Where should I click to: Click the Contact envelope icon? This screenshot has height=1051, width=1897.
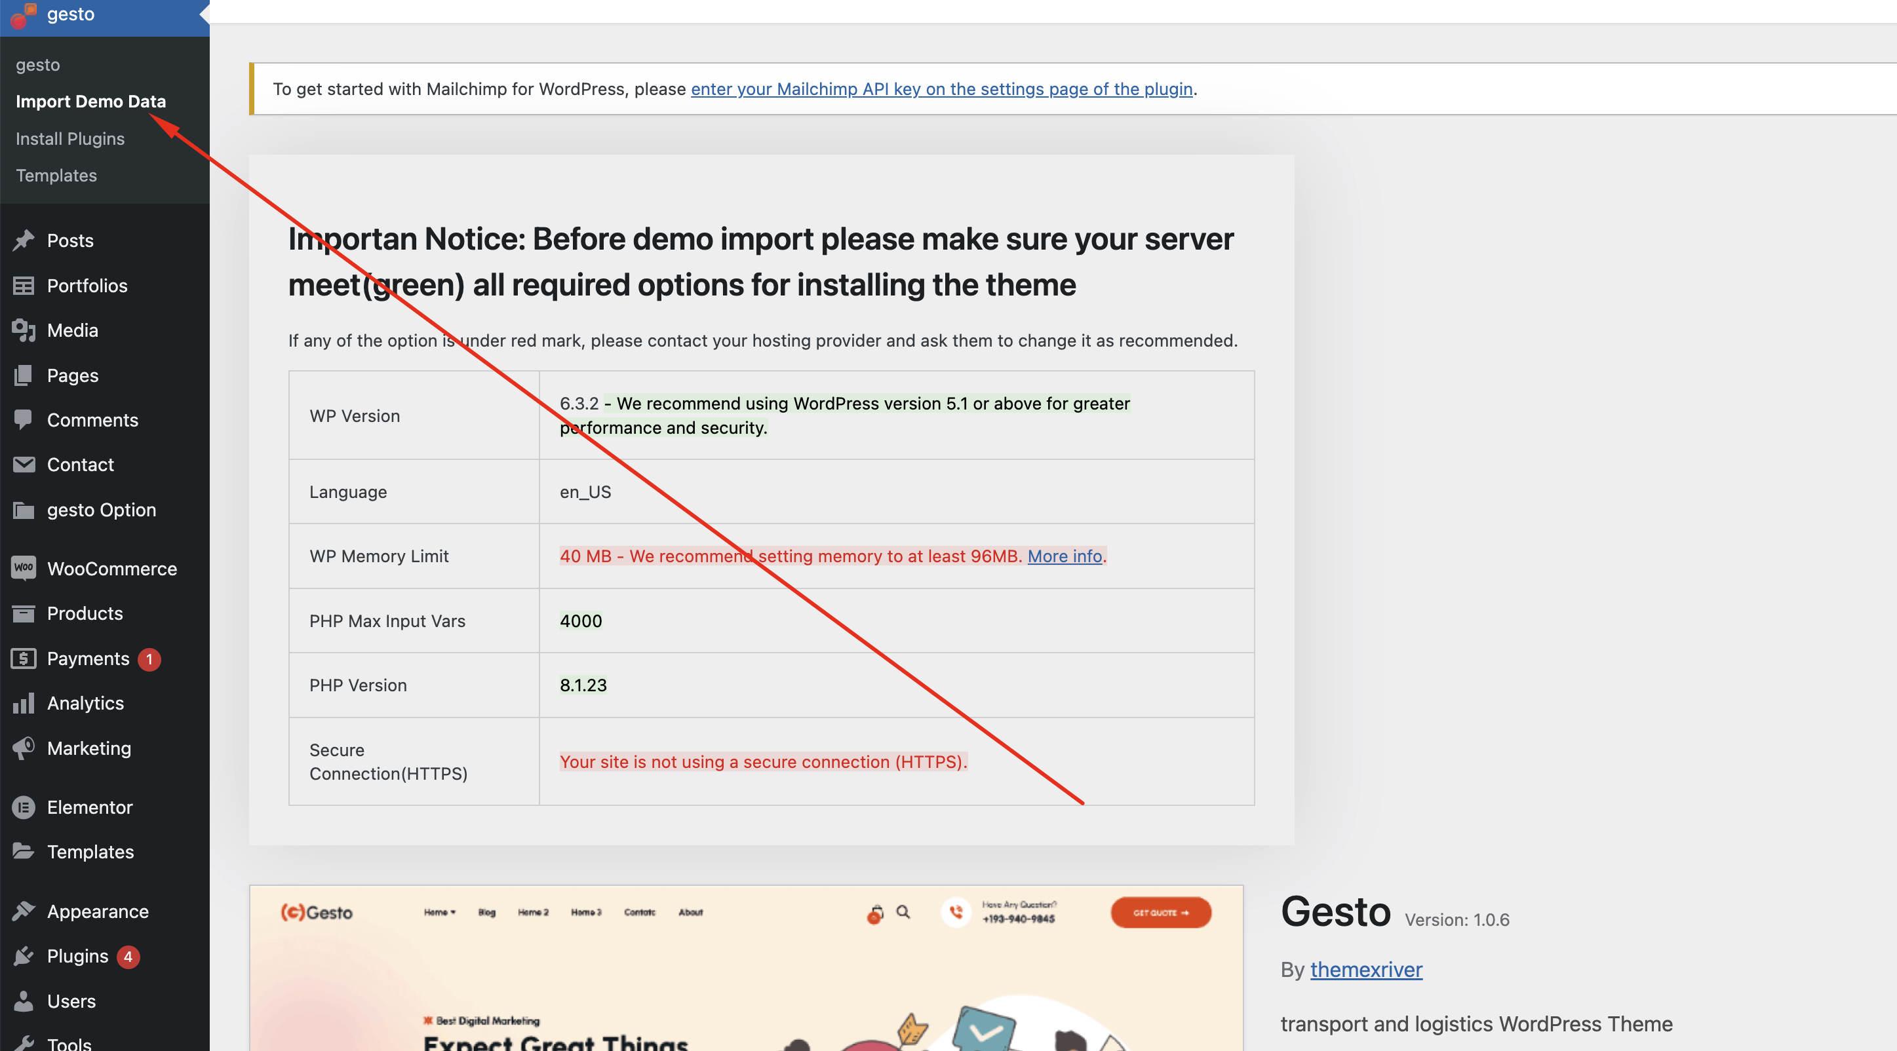coord(24,465)
